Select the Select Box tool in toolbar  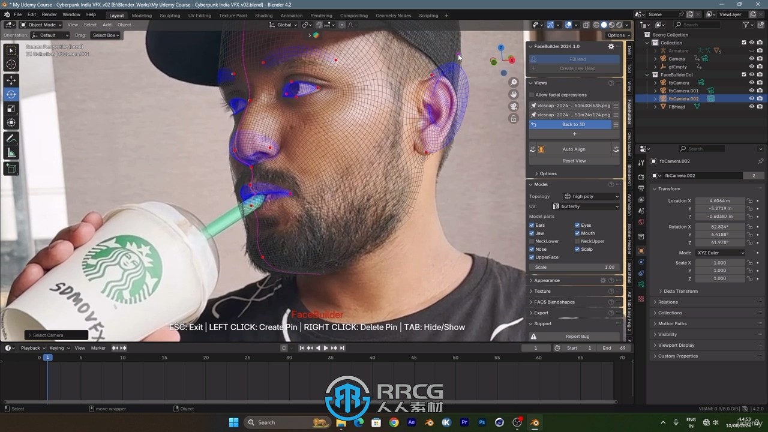point(11,51)
